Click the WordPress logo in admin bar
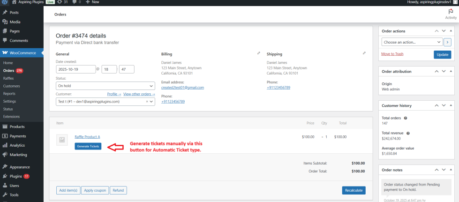Screen dimensions: 459x202 [4, 2]
